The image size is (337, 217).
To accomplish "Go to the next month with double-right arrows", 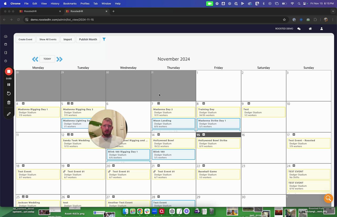I will (x=60, y=59).
